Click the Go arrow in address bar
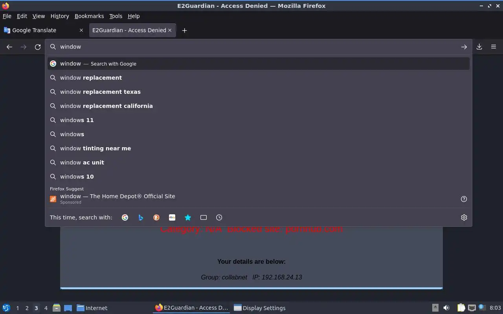This screenshot has width=503, height=314. point(464,47)
